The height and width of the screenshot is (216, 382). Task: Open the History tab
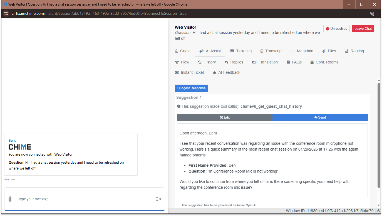[207, 62]
